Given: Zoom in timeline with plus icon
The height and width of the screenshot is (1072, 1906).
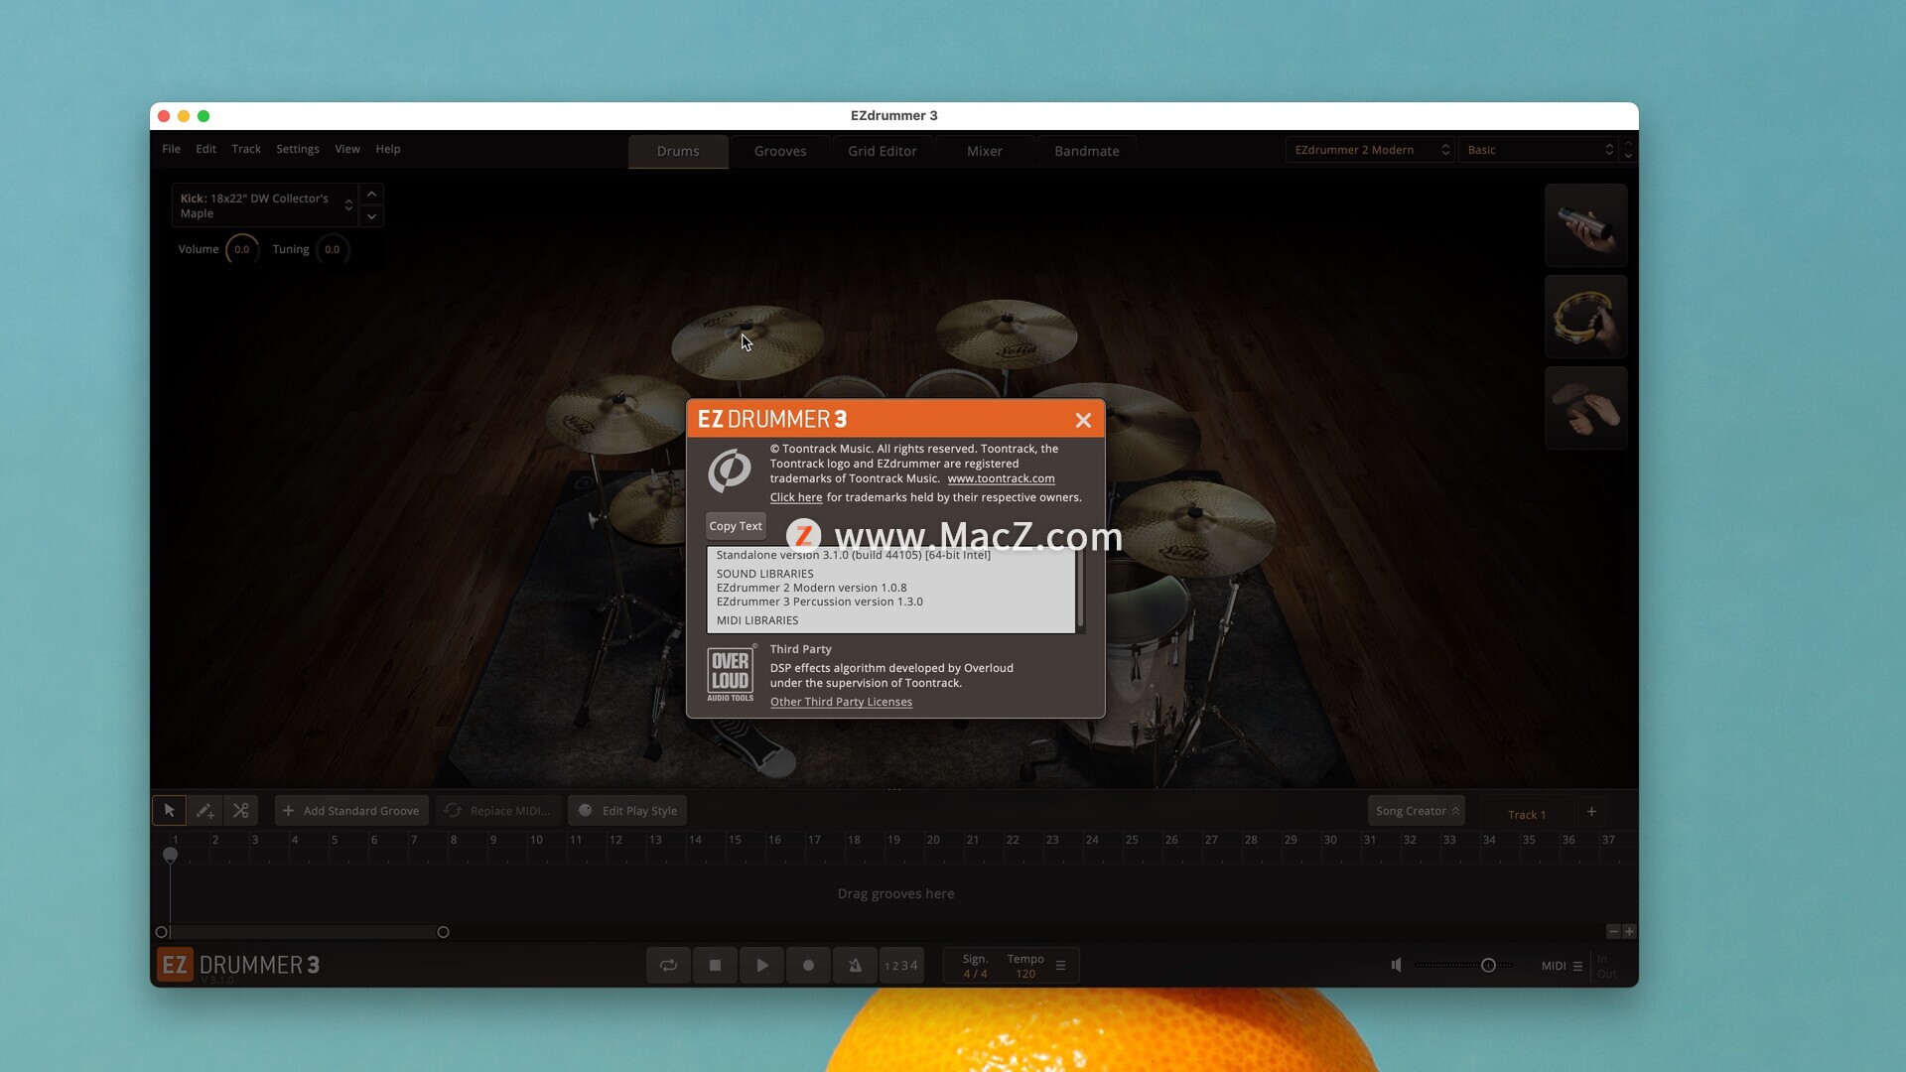Looking at the screenshot, I should tap(1629, 932).
